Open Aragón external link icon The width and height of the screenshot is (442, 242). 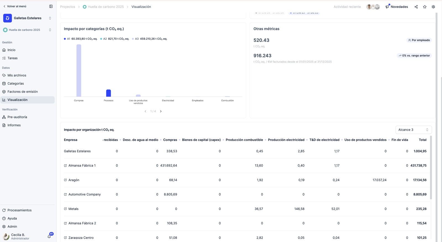point(65,180)
